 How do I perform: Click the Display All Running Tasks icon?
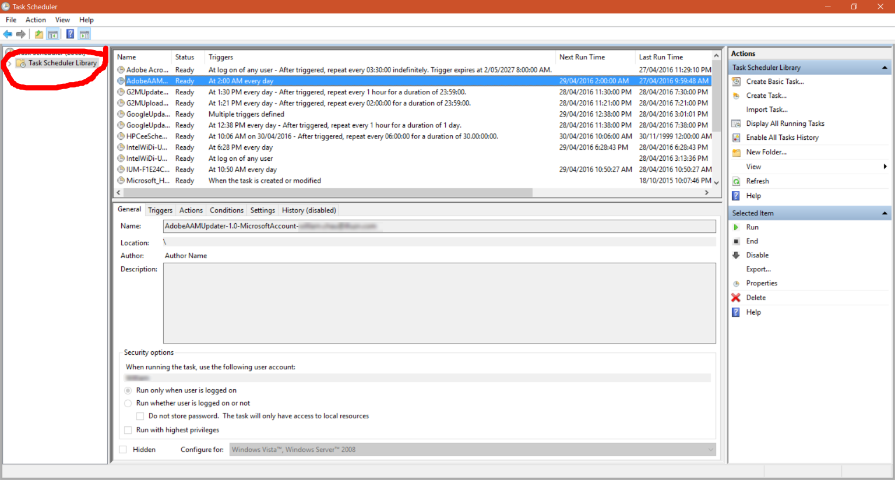[737, 123]
